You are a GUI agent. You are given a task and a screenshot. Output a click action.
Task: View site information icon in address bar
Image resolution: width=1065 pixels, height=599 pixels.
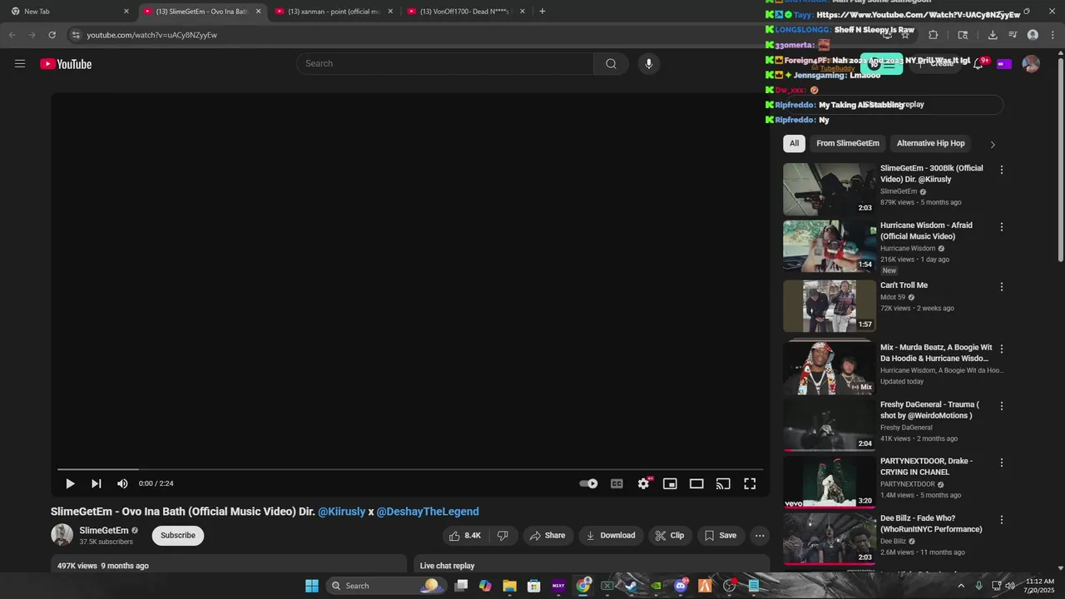[x=75, y=35]
